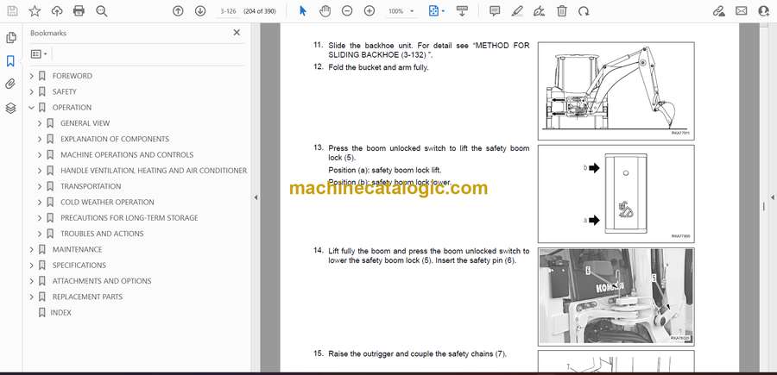Open FOREWORD bookmark section
The width and height of the screenshot is (777, 375).
(x=73, y=76)
